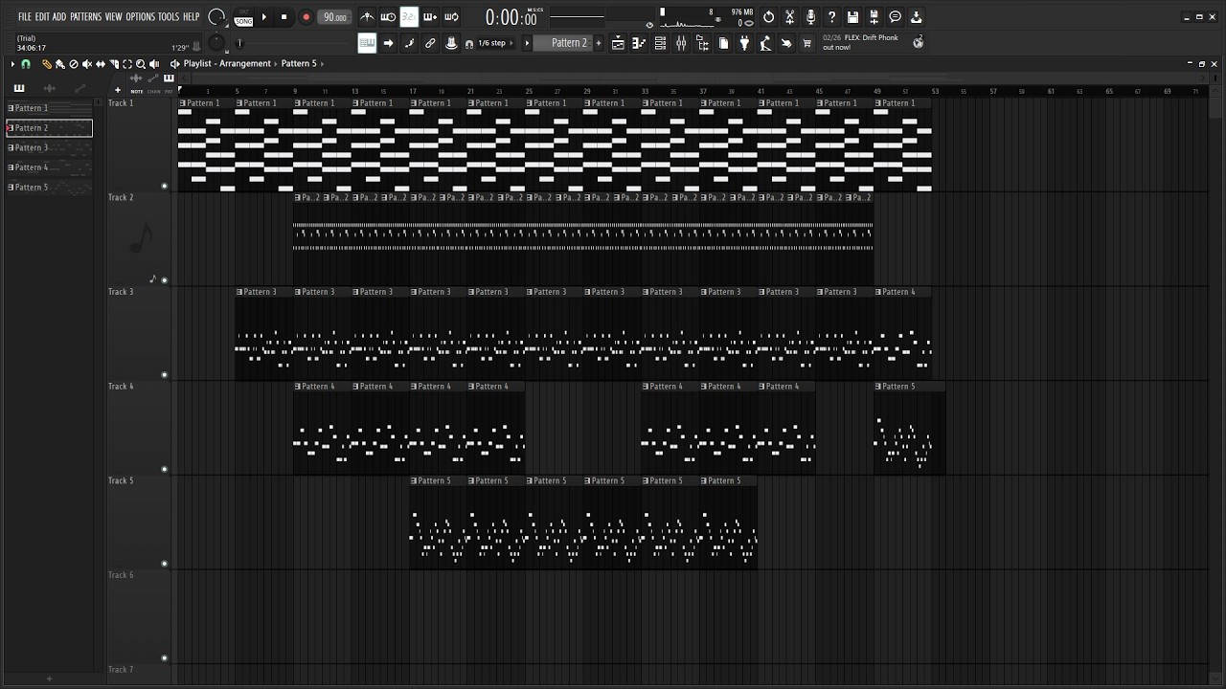Mute Track 3 using its dot
1226x689 pixels.
pyautogui.click(x=165, y=375)
